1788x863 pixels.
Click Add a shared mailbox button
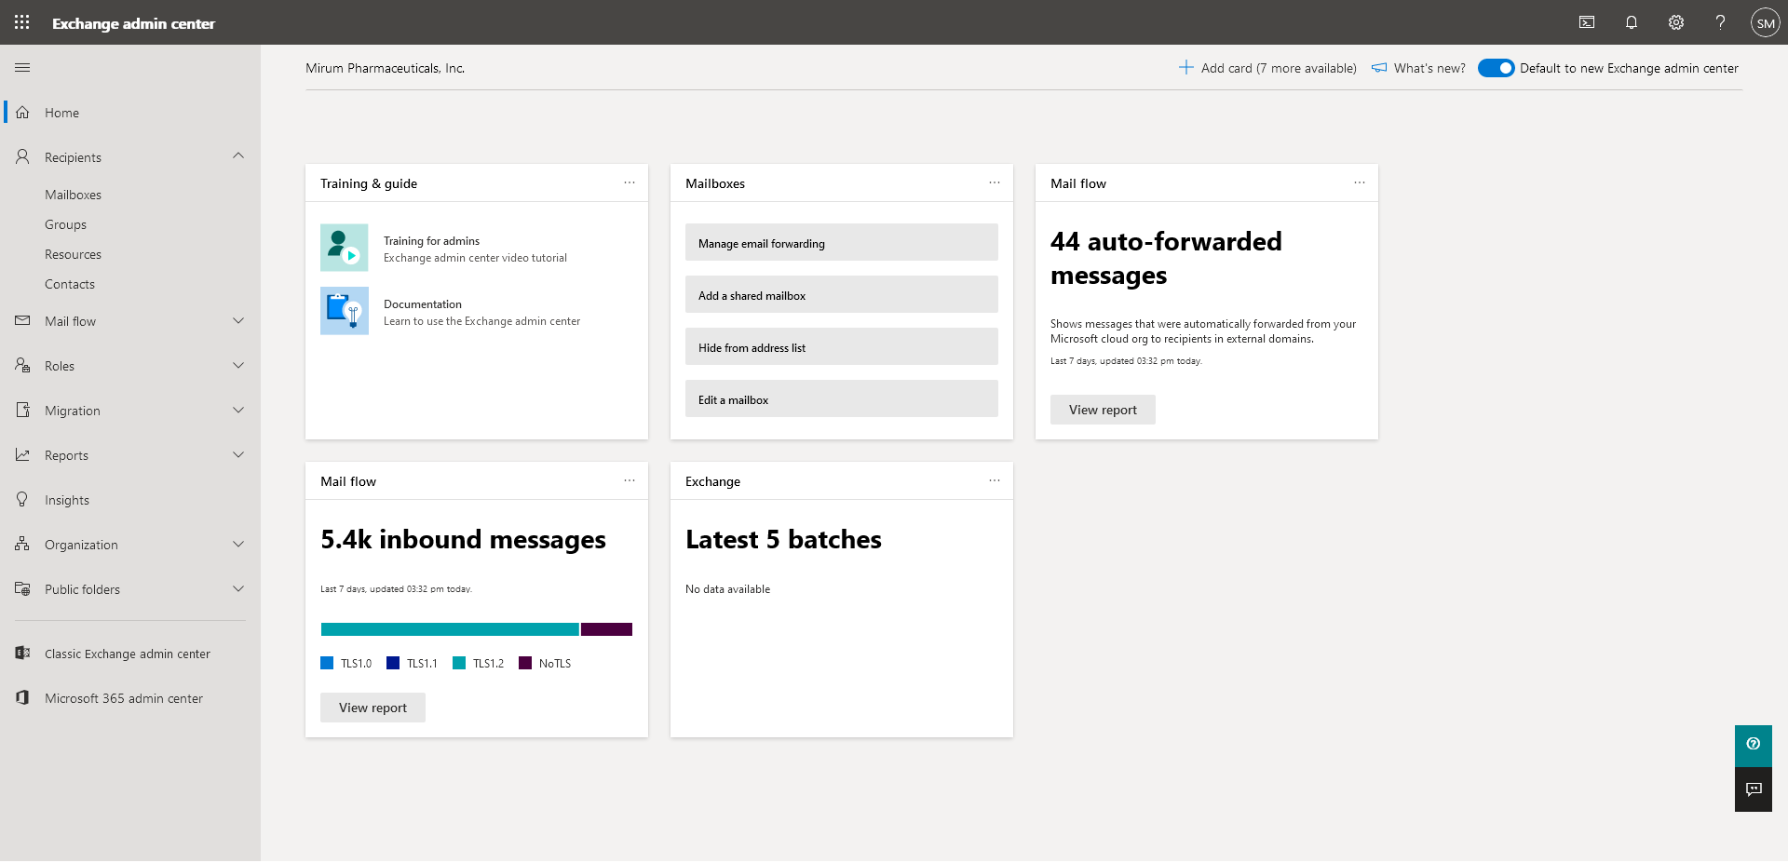[x=842, y=295]
